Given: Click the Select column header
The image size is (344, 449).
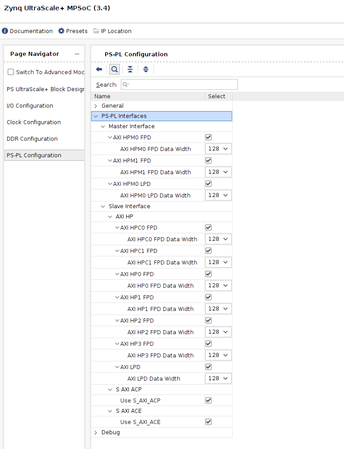Looking at the screenshot, I should click(218, 97).
